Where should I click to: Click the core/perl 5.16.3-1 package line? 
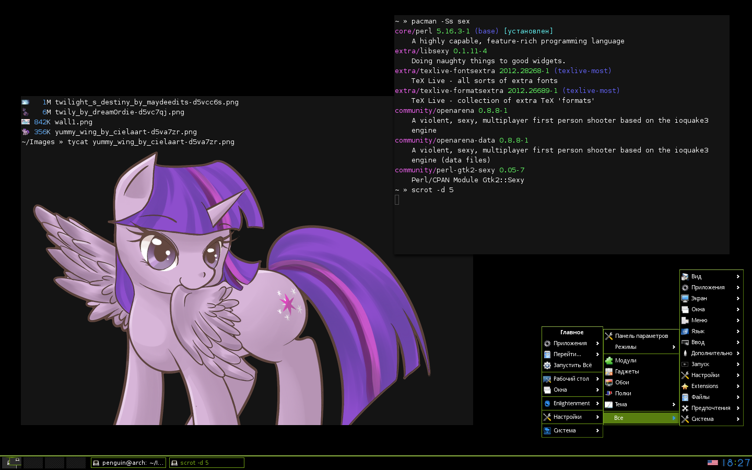(474, 31)
